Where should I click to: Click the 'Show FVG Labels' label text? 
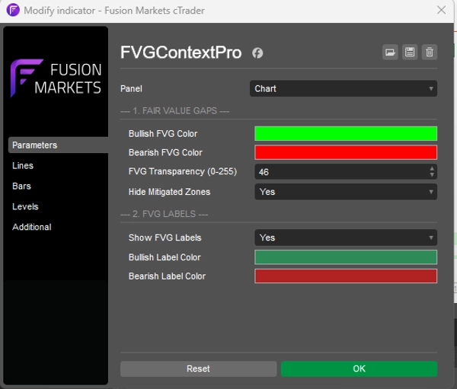click(165, 238)
